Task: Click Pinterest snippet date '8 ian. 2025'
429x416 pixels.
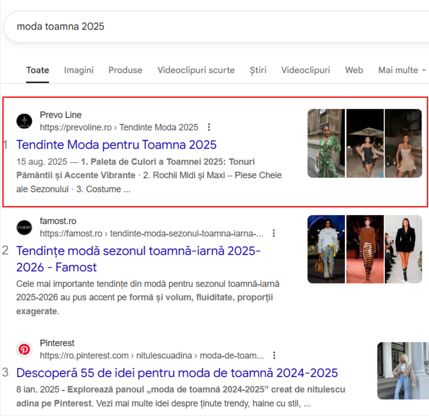Action: coord(38,390)
